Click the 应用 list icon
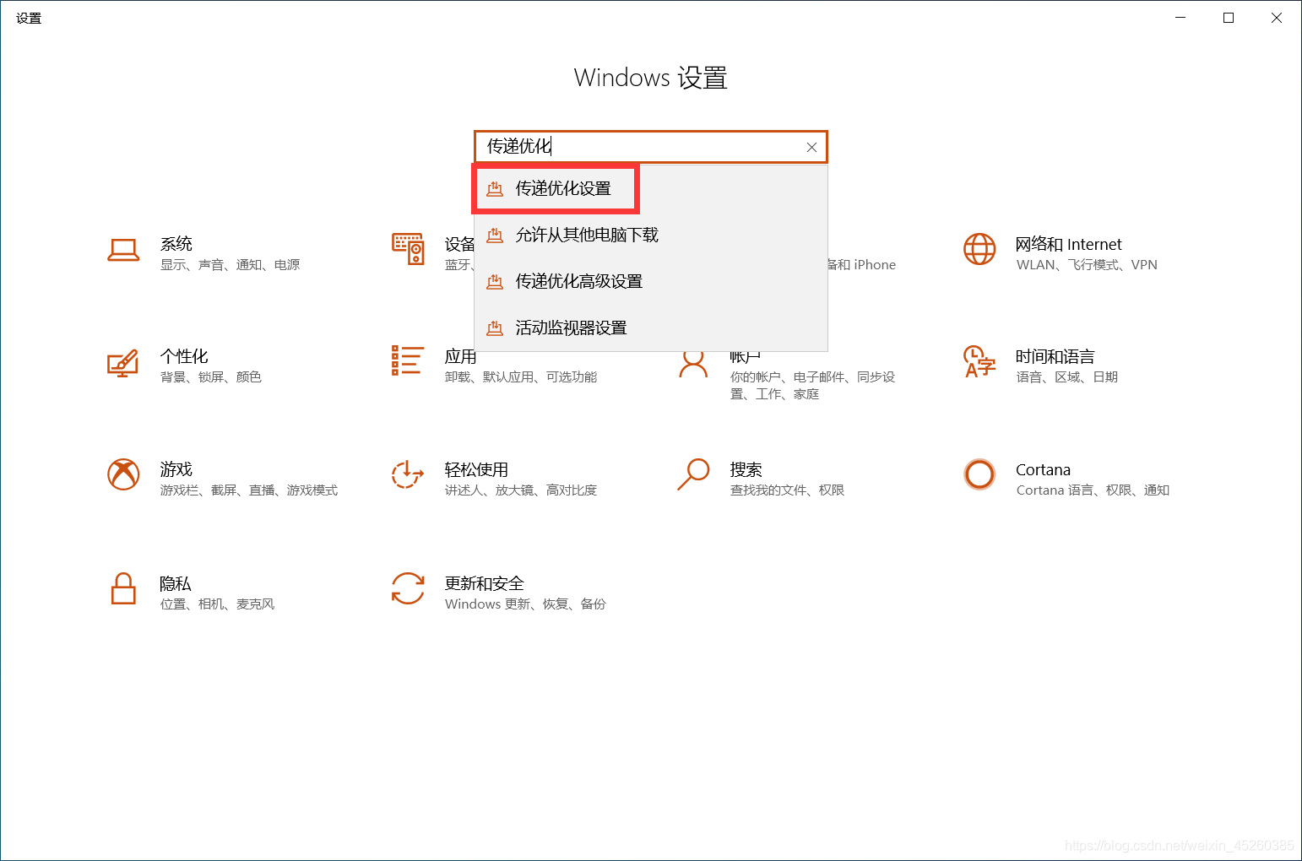 point(407,360)
